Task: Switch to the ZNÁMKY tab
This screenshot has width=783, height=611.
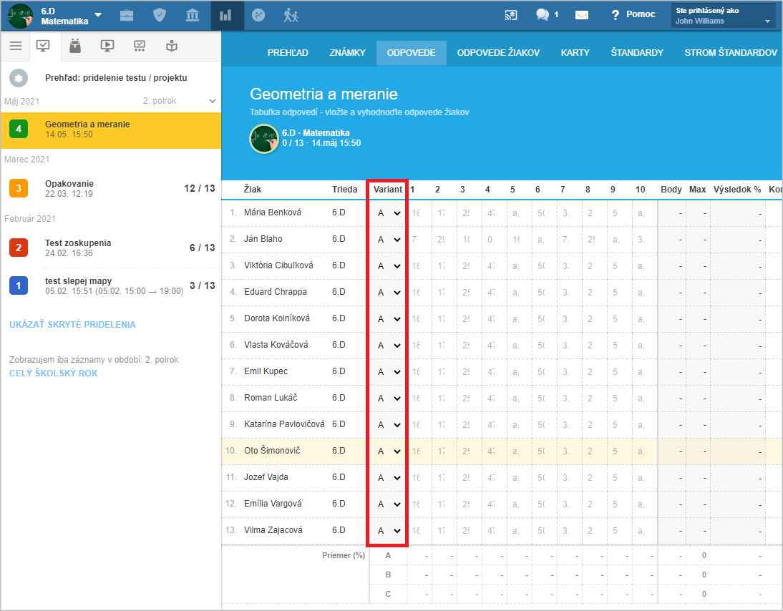Action: (x=348, y=53)
